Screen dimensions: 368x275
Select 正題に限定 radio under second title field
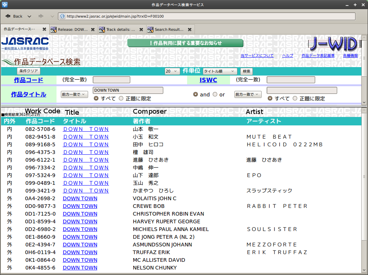[295, 98]
